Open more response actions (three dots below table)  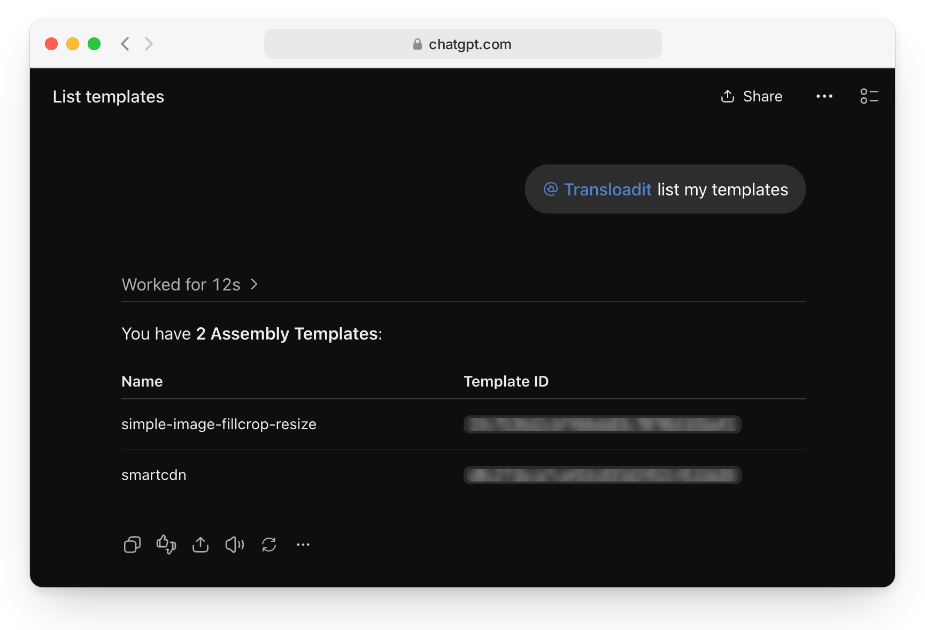click(x=303, y=545)
